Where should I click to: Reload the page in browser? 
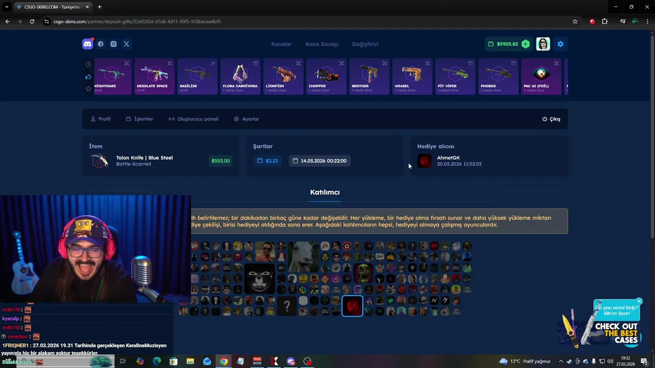(x=32, y=21)
